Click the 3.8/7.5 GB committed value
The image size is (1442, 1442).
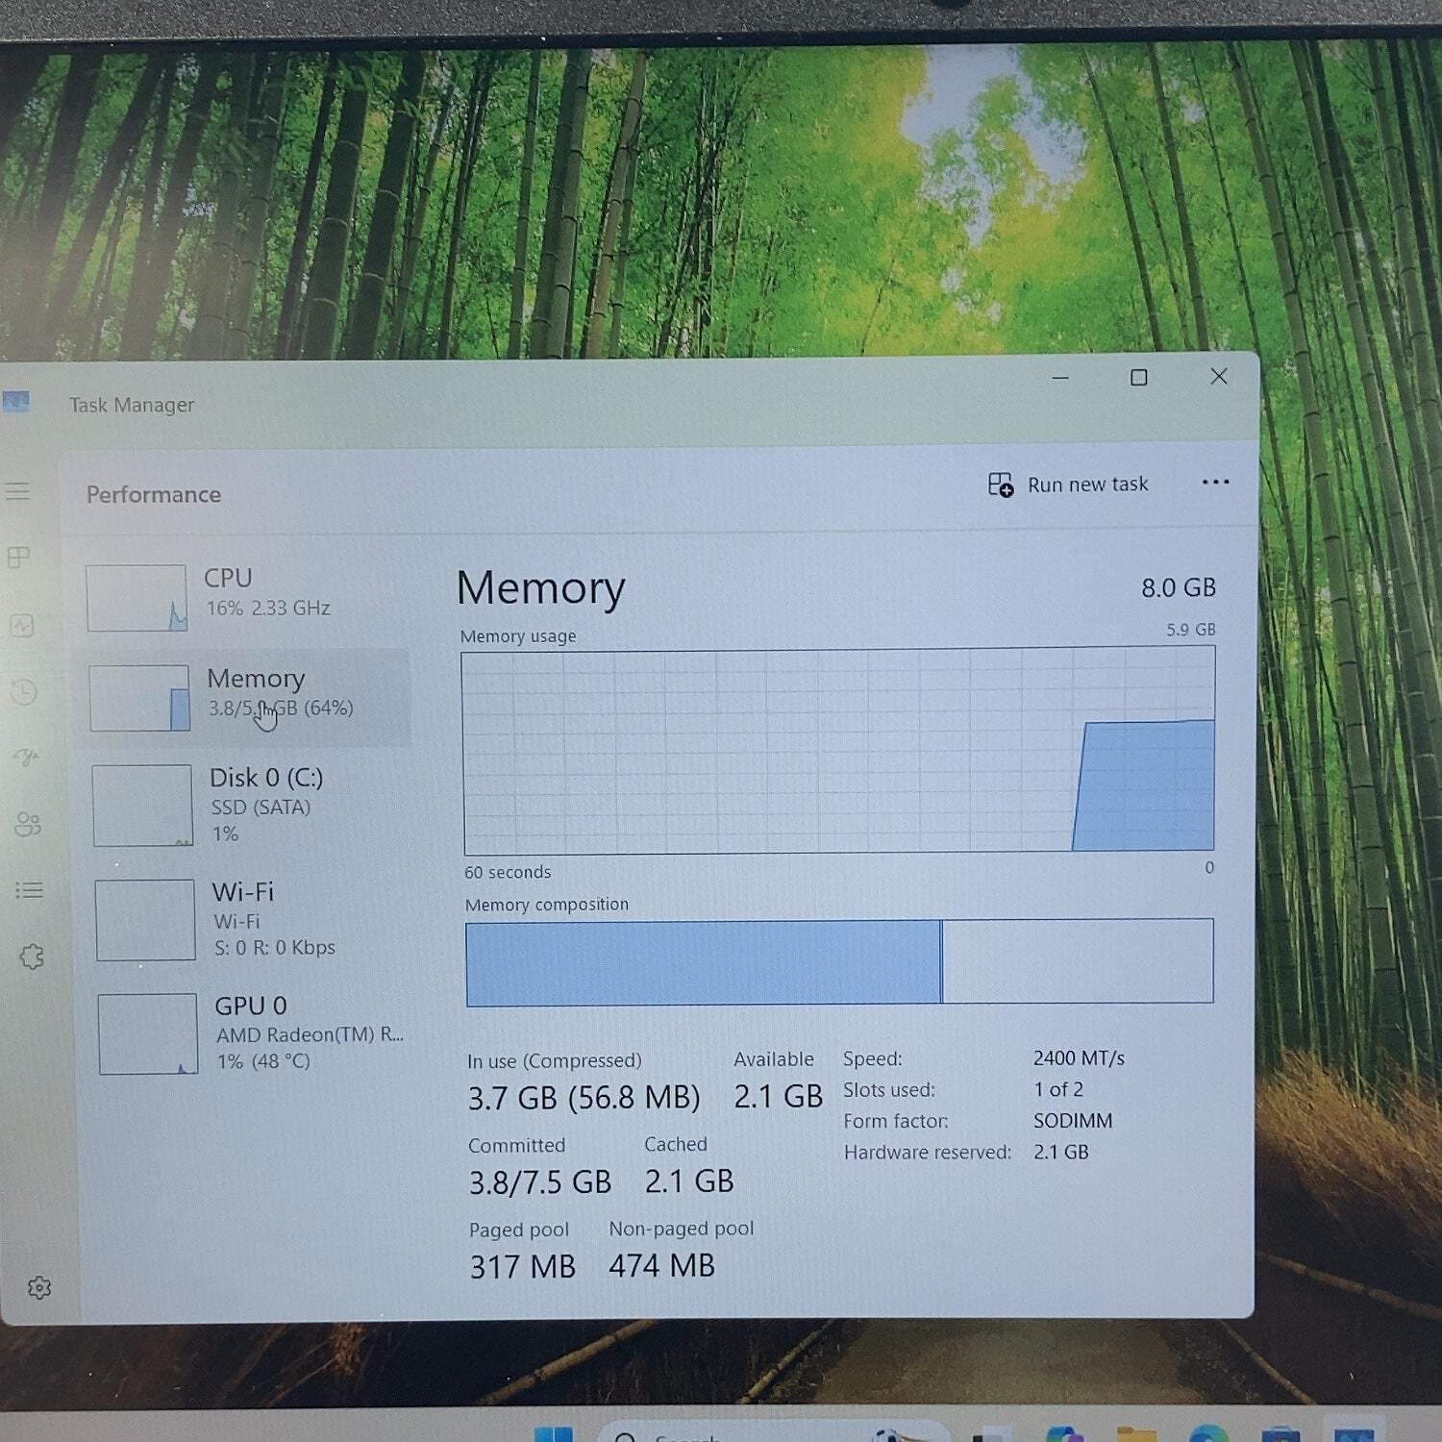click(540, 1182)
